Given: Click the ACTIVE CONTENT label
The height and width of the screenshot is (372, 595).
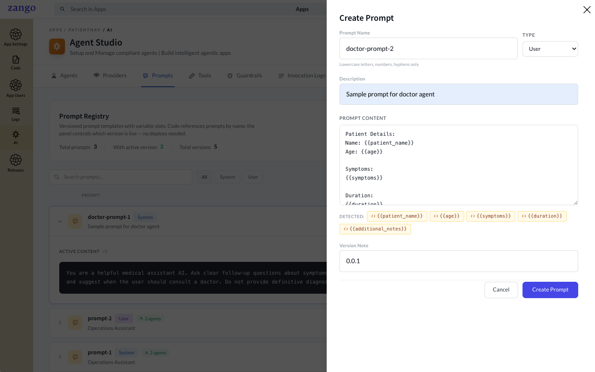Looking at the screenshot, I should pos(79,252).
